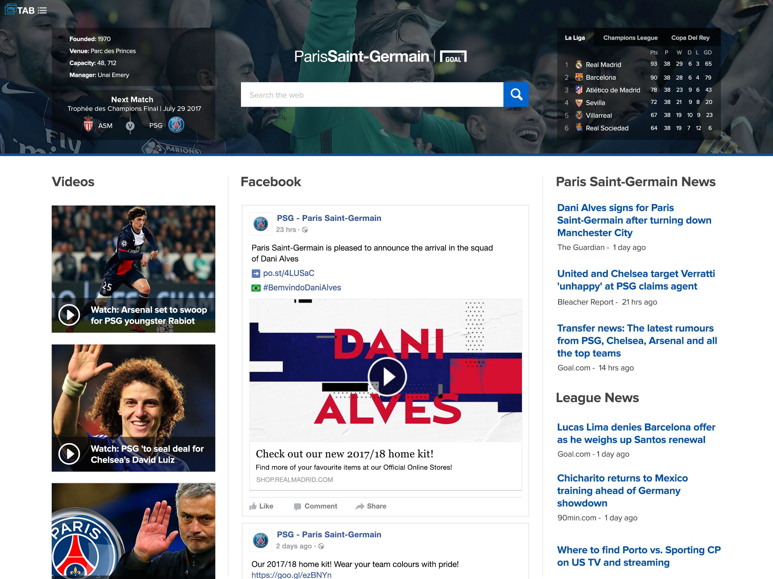Click the search magnifier icon
Image resolution: width=773 pixels, height=579 pixels.
click(516, 94)
